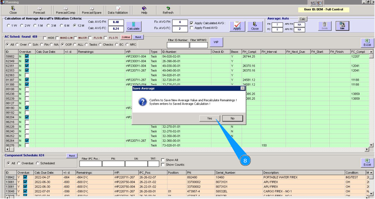Click the WP filter button
375x199 pixels.
click(216, 42)
